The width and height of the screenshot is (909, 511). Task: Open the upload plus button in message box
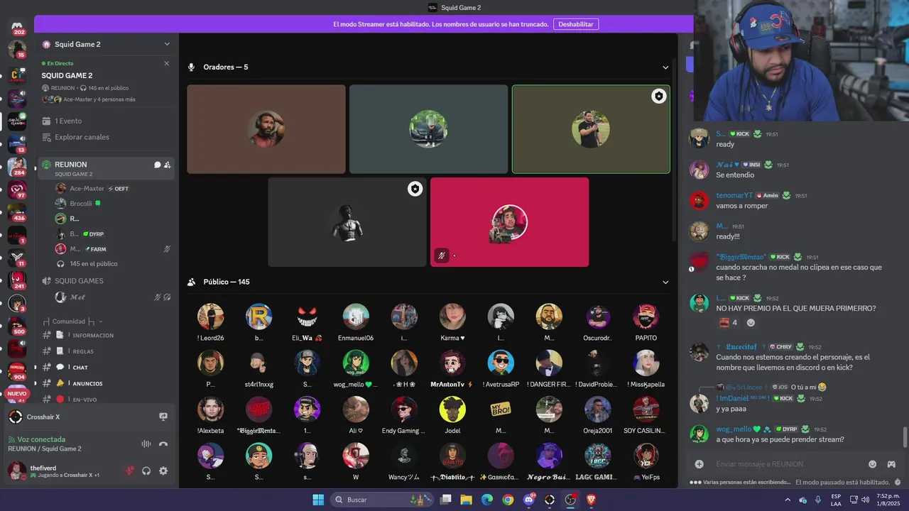point(700,464)
